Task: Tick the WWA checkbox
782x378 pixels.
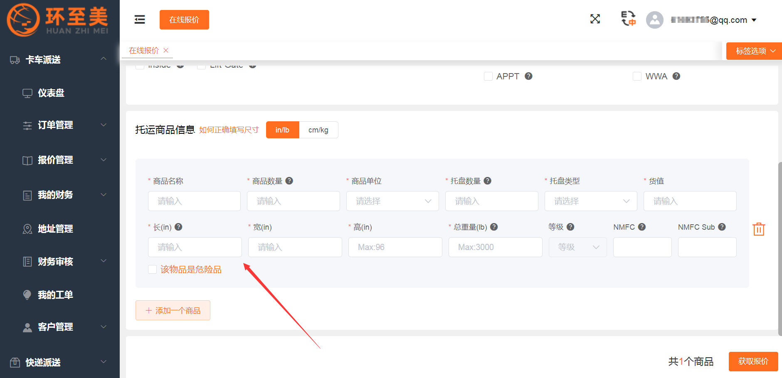Action: pyautogui.click(x=637, y=76)
